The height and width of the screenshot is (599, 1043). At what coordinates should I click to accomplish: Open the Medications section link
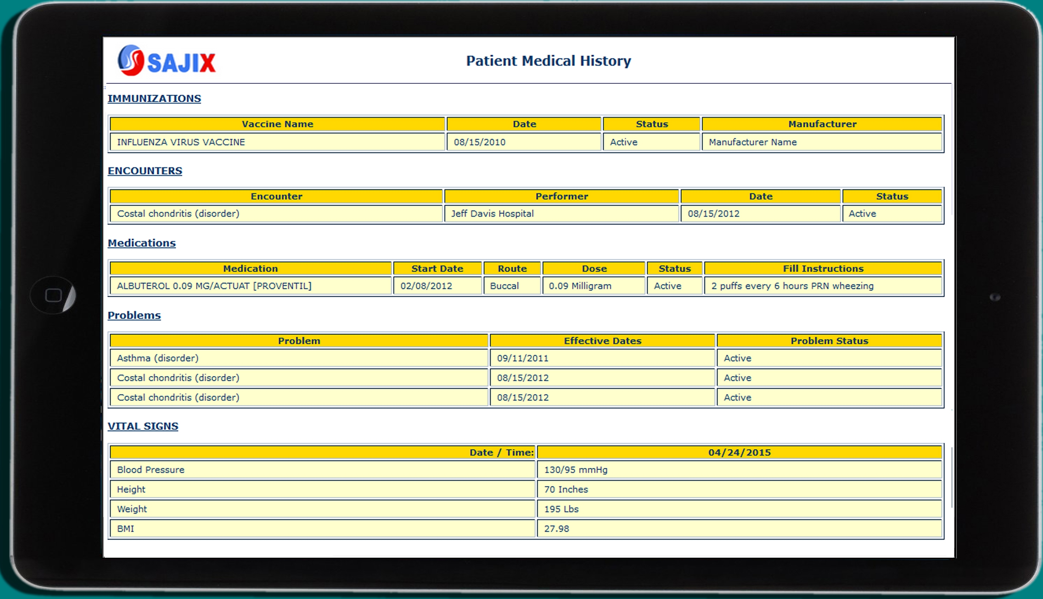pyautogui.click(x=141, y=243)
